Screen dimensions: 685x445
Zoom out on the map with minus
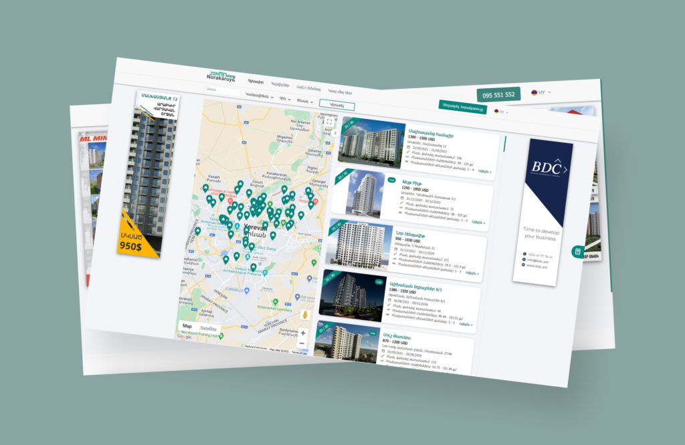pyautogui.click(x=302, y=343)
